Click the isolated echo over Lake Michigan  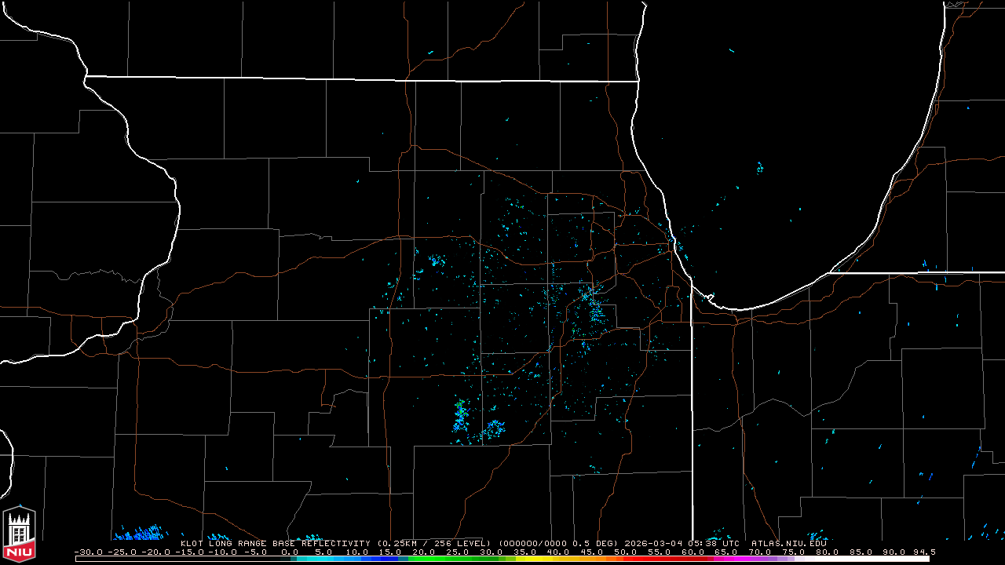[759, 167]
